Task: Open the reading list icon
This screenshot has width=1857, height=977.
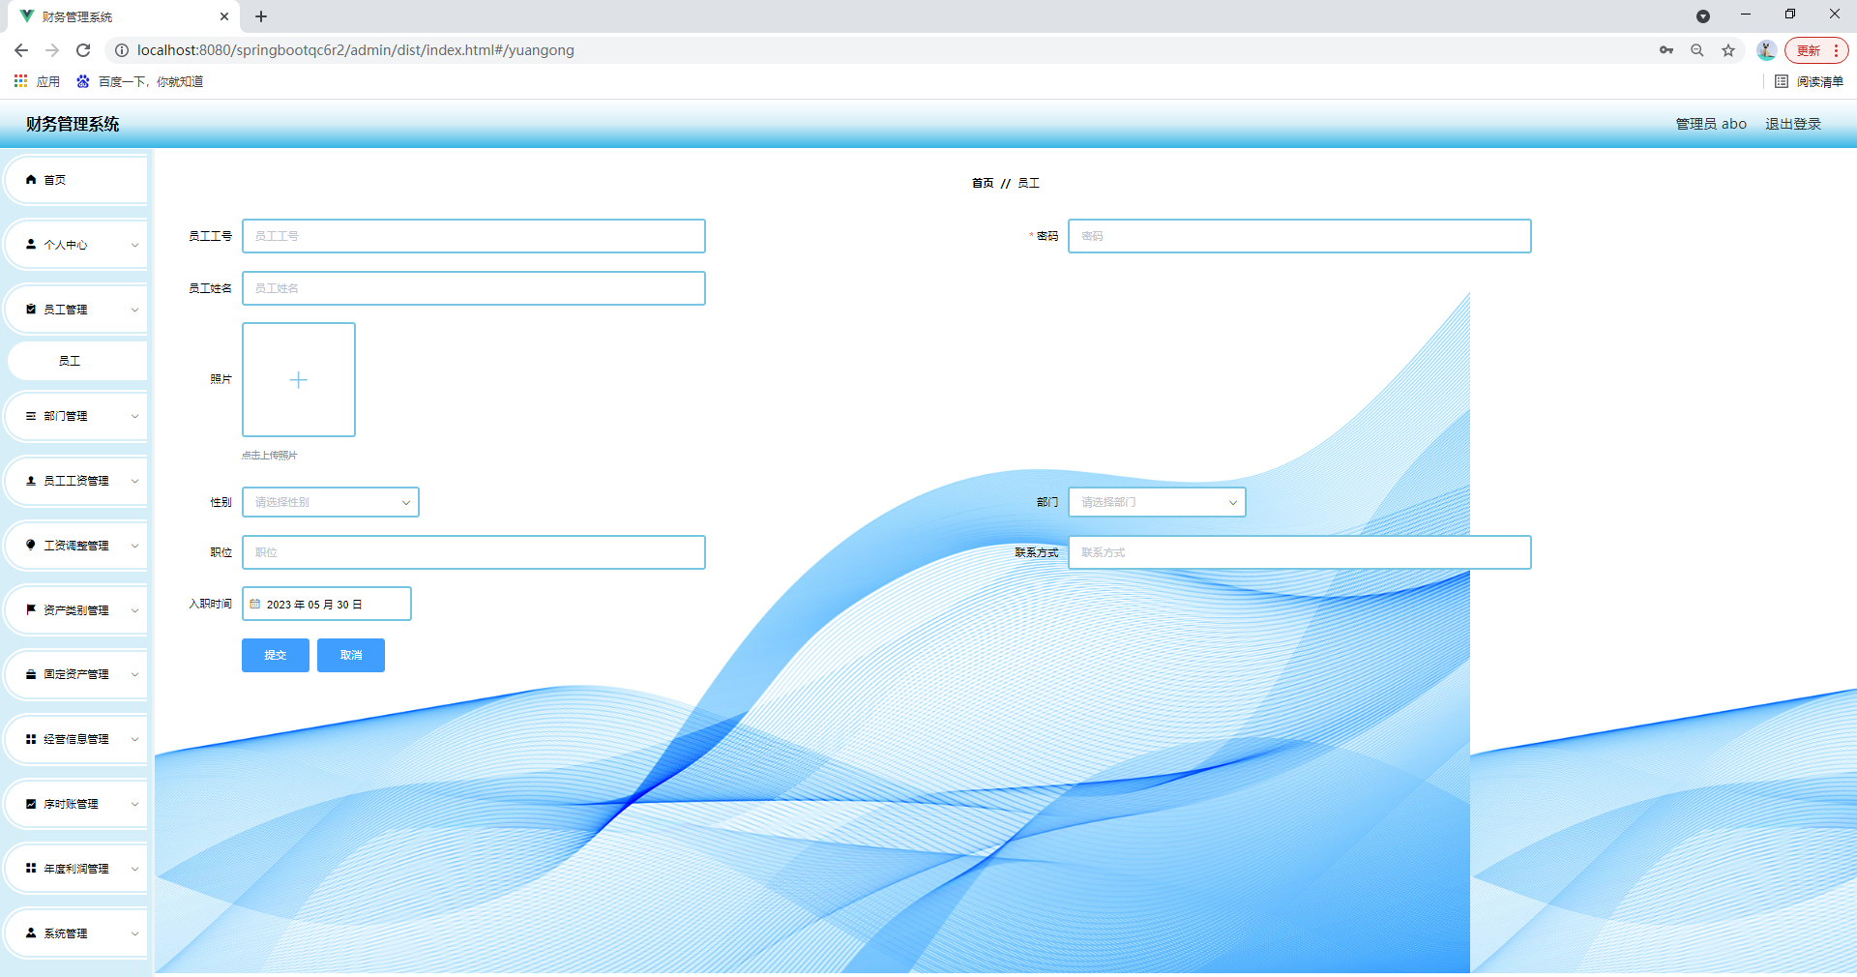Action: (1781, 81)
